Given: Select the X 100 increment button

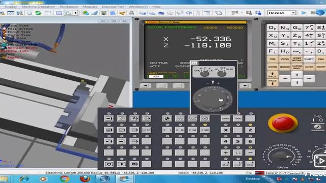Looking at the screenshot, I should point(193,130).
